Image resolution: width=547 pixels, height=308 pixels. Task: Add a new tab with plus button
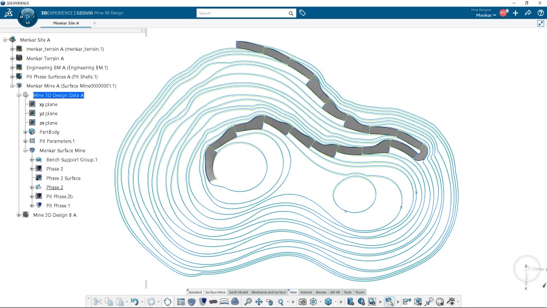95,23
